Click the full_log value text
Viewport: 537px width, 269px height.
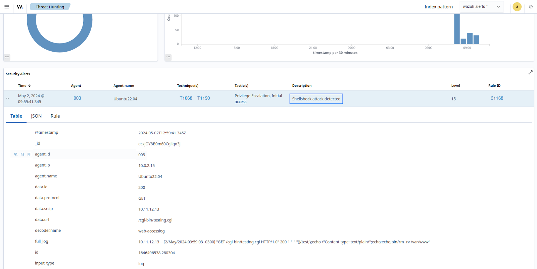[284, 242]
